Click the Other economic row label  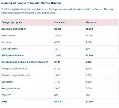click(x=10, y=49)
